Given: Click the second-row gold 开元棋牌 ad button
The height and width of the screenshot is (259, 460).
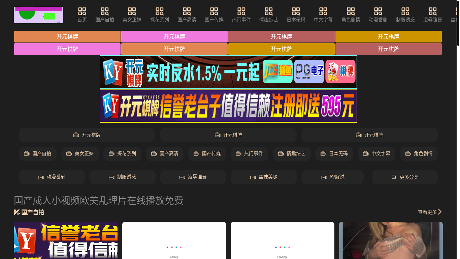Looking at the screenshot, I should [x=282, y=49].
